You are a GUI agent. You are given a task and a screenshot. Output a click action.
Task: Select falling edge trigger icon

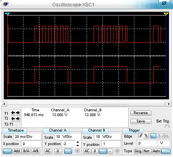(146, 136)
